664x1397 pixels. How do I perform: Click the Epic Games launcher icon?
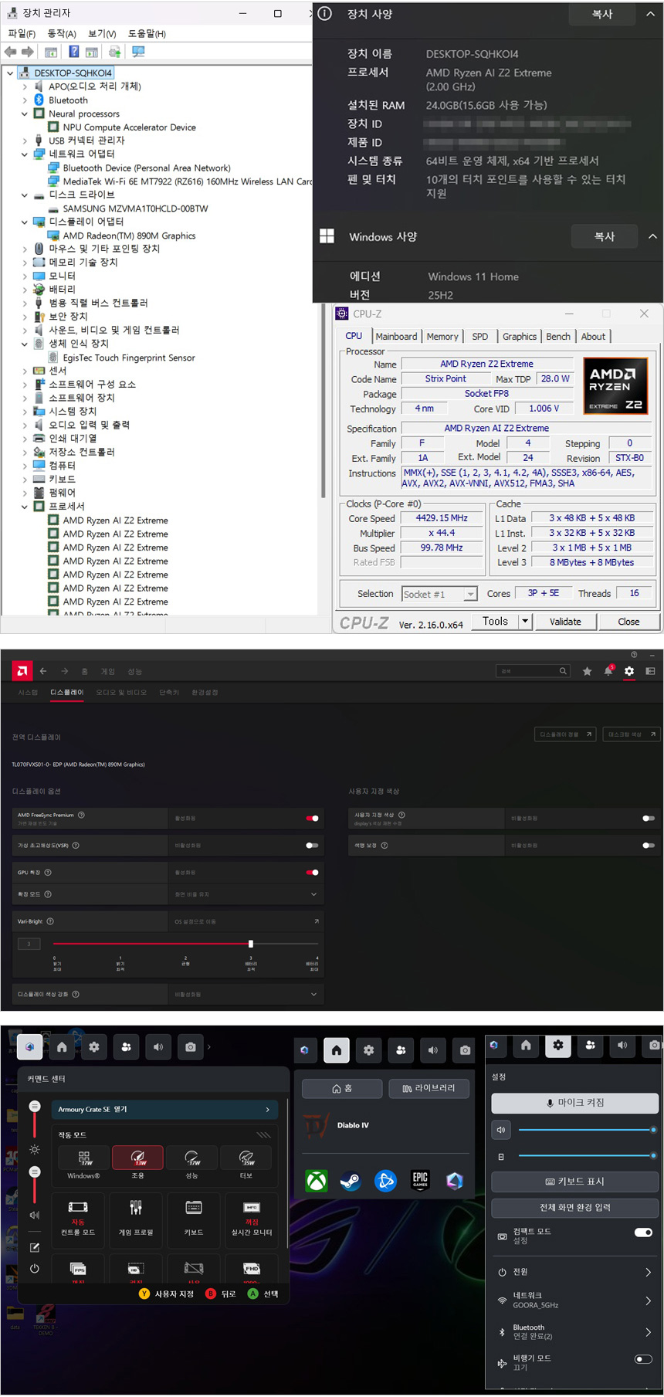click(x=420, y=1181)
